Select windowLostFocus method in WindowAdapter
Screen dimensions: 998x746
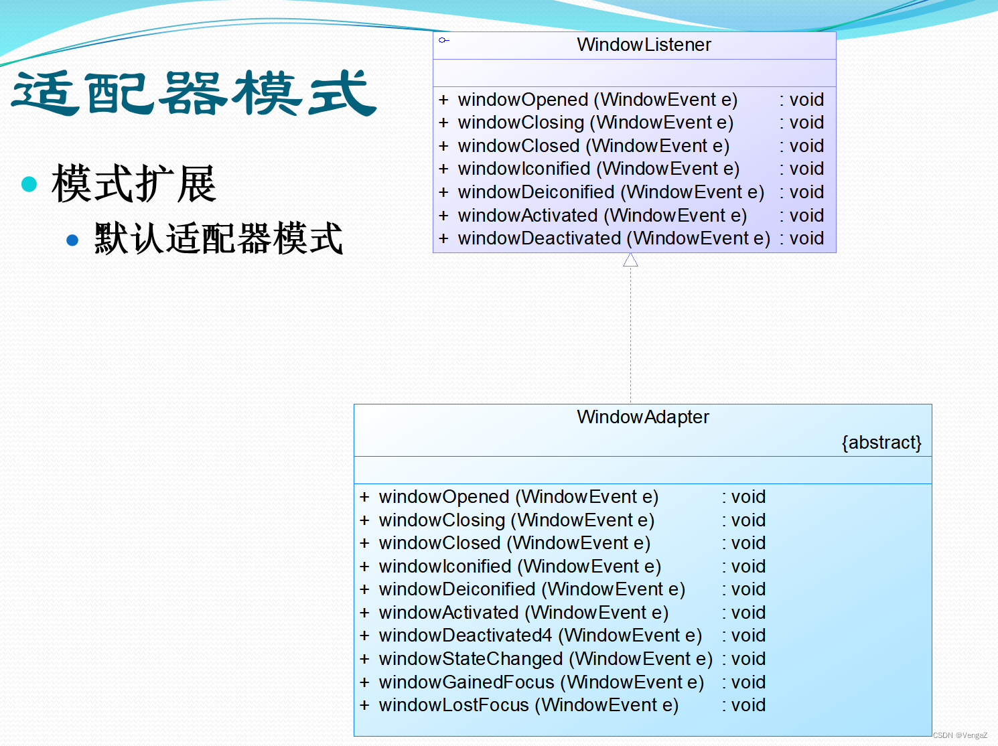click(x=563, y=705)
